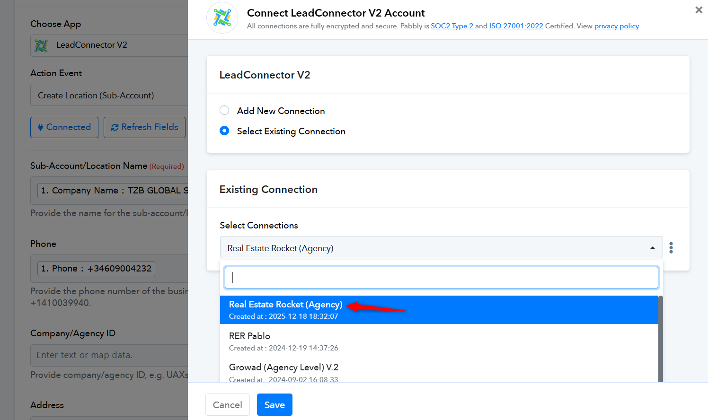
Task: Collapse the Select Connections dropdown arrow
Action: [653, 248]
